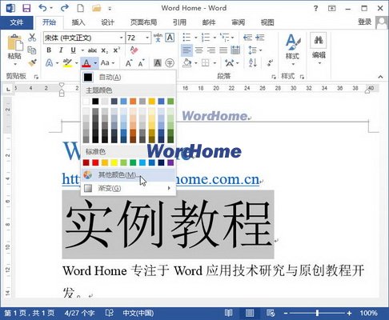Redo the last action
389x320 pixels.
[65, 8]
